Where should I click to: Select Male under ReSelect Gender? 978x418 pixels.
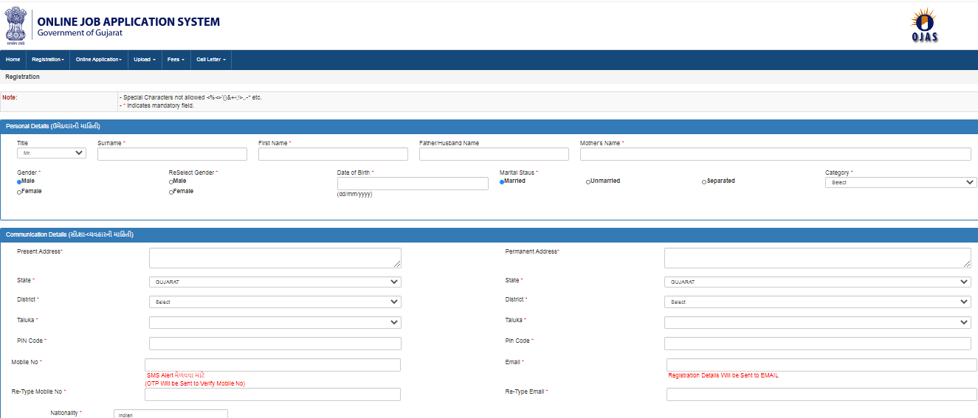[171, 181]
